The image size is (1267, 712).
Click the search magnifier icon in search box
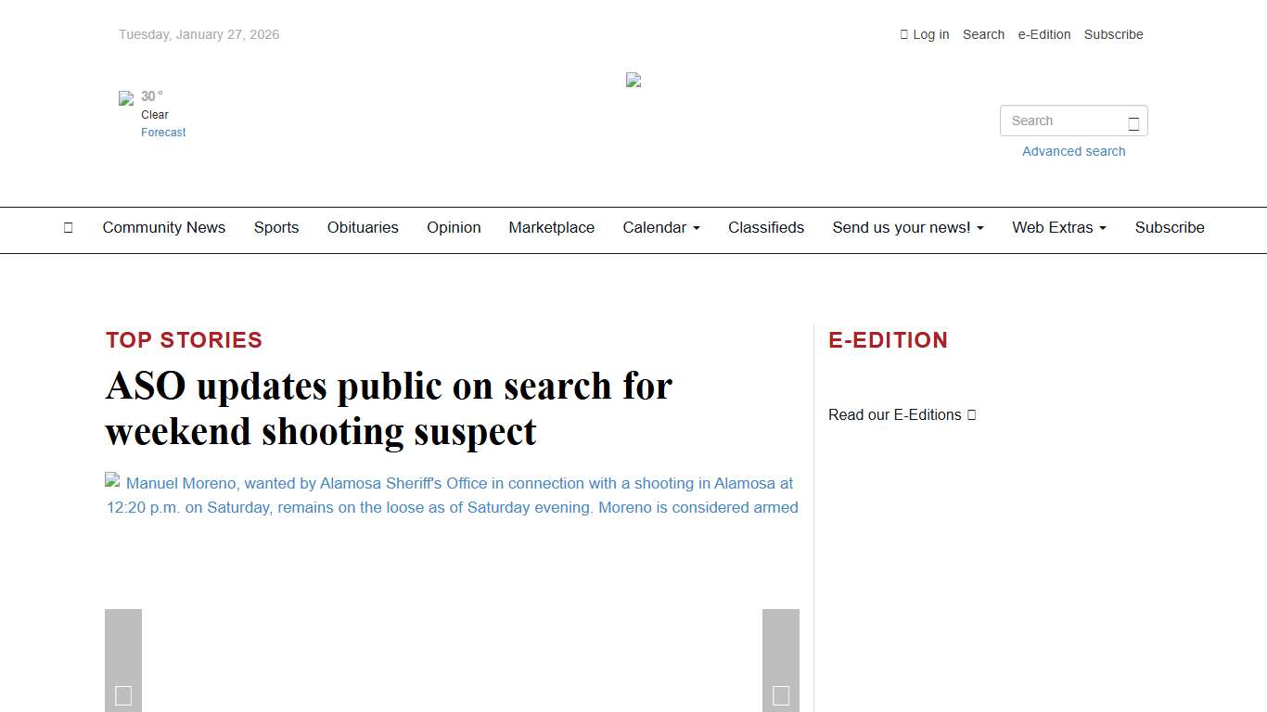coord(1133,122)
